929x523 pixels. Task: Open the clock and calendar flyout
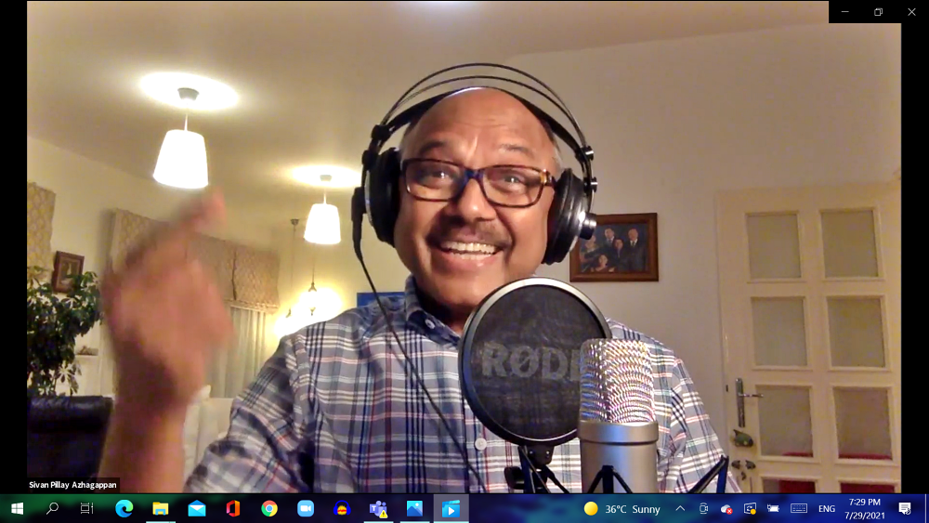pos(864,508)
